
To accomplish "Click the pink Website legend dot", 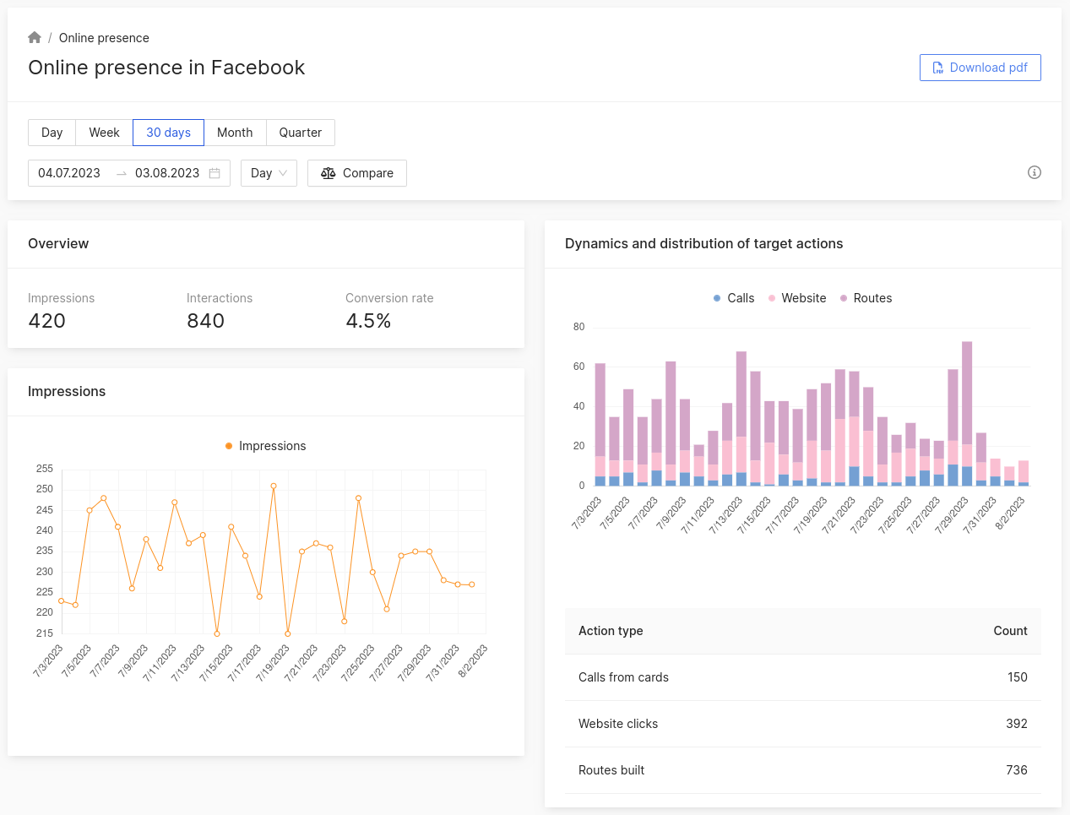I will [772, 298].
